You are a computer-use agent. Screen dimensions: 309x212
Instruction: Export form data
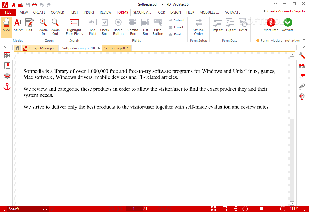231,25
